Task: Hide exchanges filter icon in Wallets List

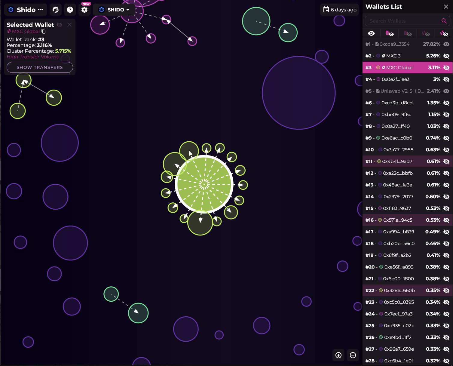Action: pyautogui.click(x=444, y=33)
